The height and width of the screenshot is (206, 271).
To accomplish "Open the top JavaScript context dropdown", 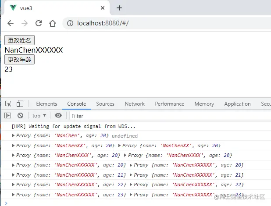I will pos(39,116).
